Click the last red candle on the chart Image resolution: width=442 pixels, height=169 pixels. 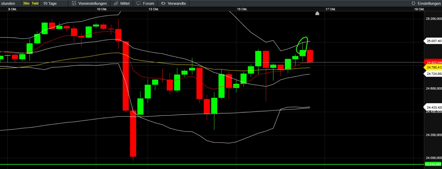[x=310, y=56]
